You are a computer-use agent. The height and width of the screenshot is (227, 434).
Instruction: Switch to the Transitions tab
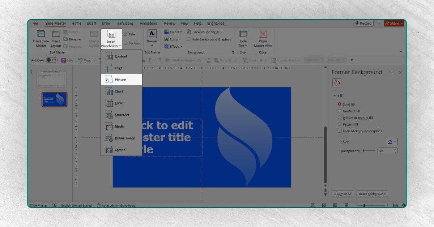pyautogui.click(x=124, y=23)
